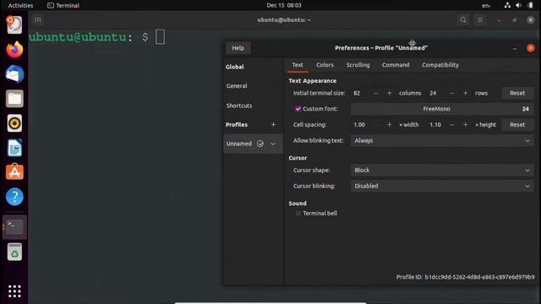Select Terminal icon in dock
541x304 pixels.
click(14, 227)
